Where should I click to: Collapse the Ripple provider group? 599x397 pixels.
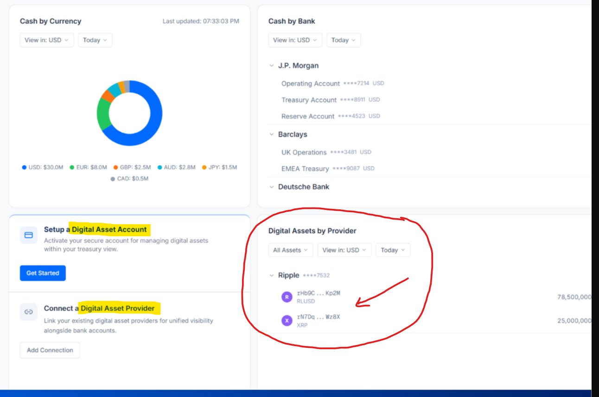pos(272,276)
